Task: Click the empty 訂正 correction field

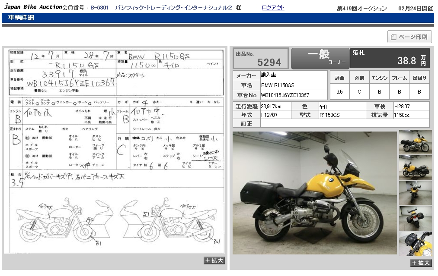Action: click(x=345, y=123)
